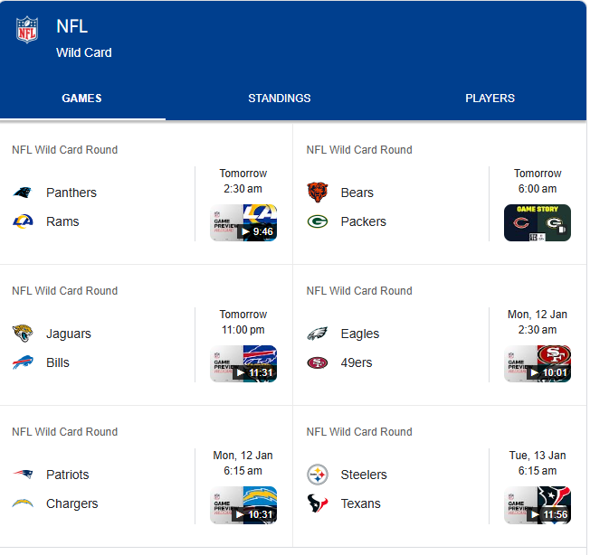The image size is (590, 555).
Task: Click the Panthers team logo
Action: point(23,193)
